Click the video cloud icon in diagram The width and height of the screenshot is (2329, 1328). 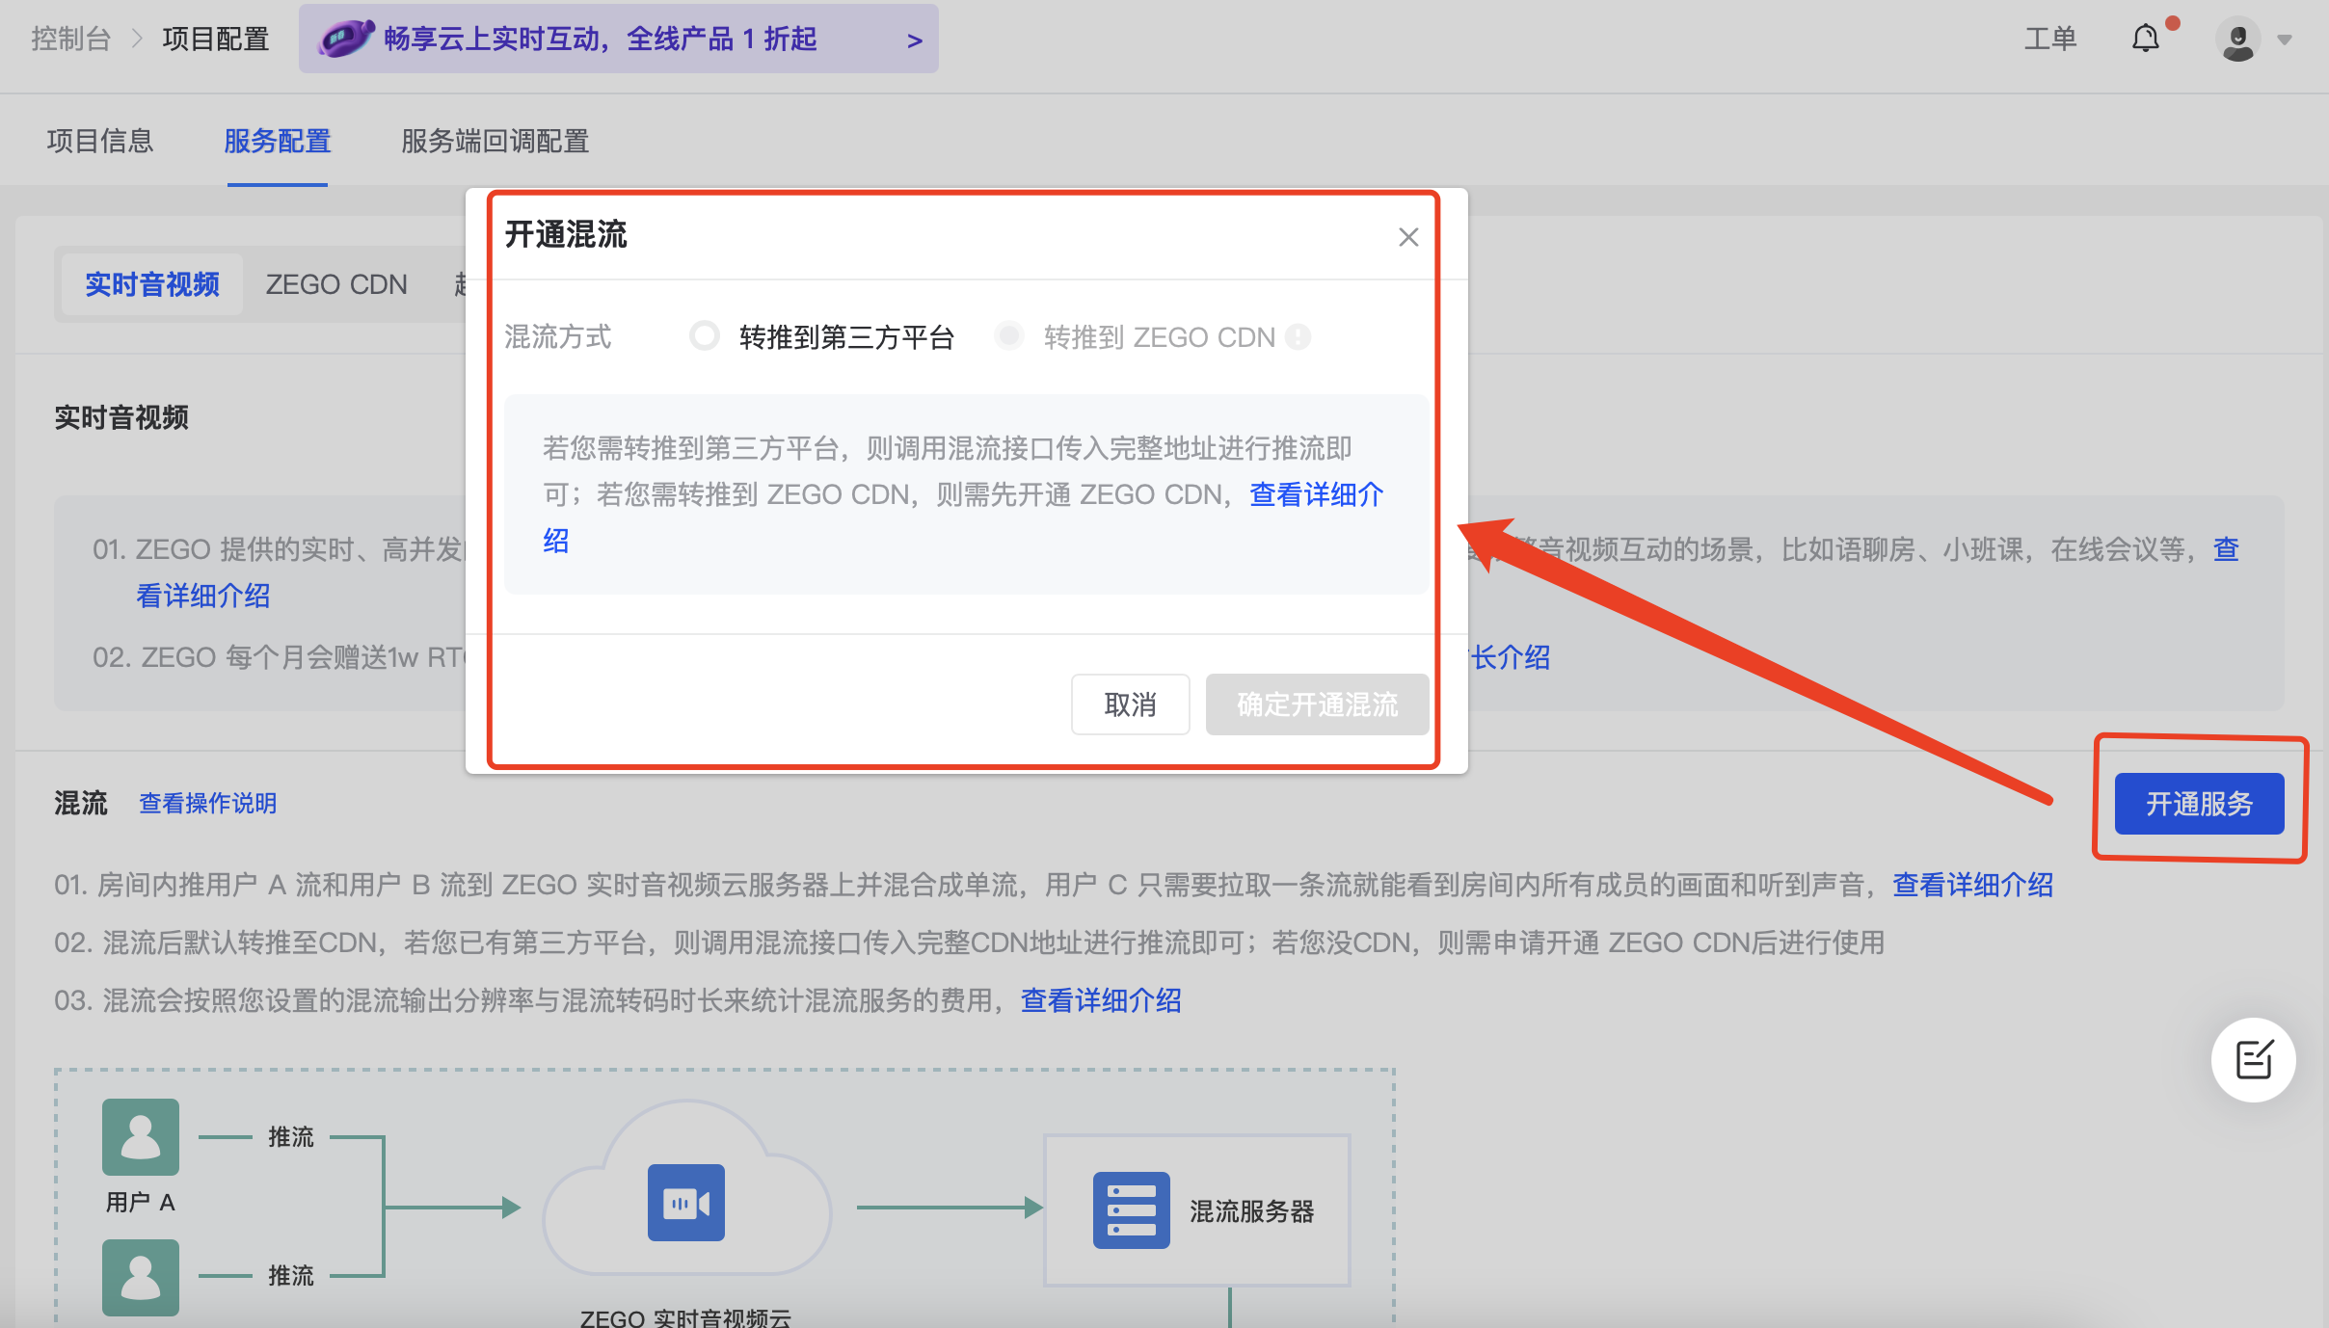685,1203
